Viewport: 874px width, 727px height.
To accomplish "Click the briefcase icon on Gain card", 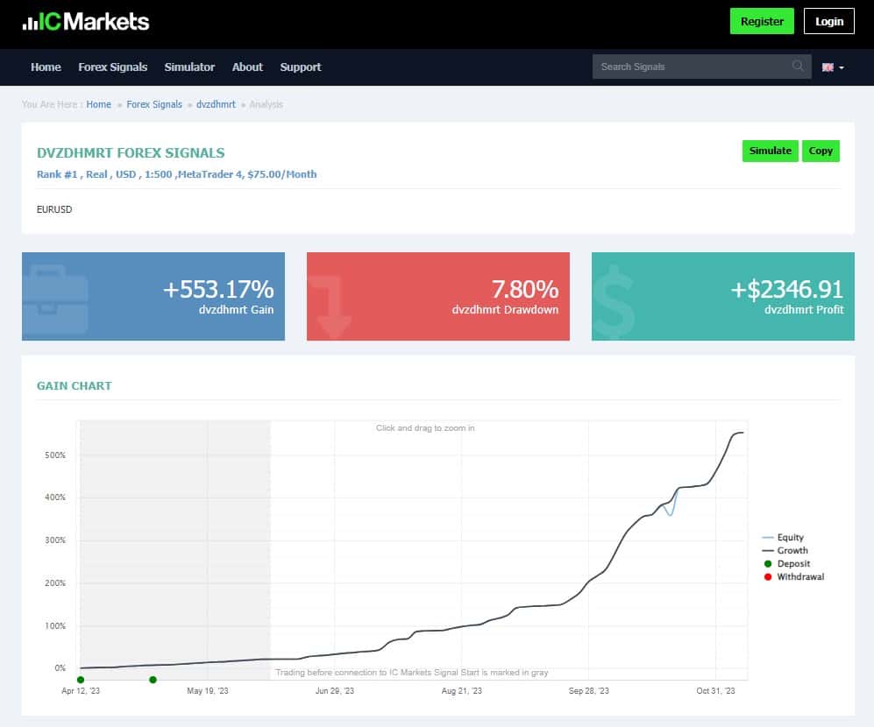I will [55, 300].
